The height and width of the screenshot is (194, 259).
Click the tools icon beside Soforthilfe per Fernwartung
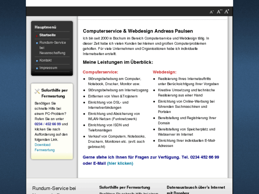point(37,91)
